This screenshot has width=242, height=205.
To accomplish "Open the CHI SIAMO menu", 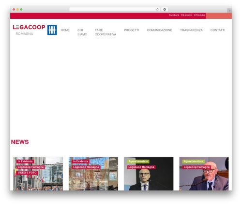I will tap(82, 32).
